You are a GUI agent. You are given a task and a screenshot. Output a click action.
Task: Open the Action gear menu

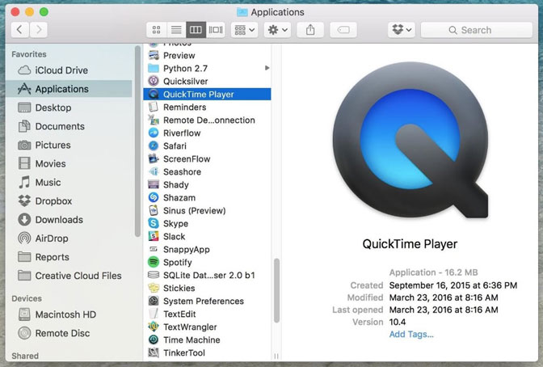277,30
